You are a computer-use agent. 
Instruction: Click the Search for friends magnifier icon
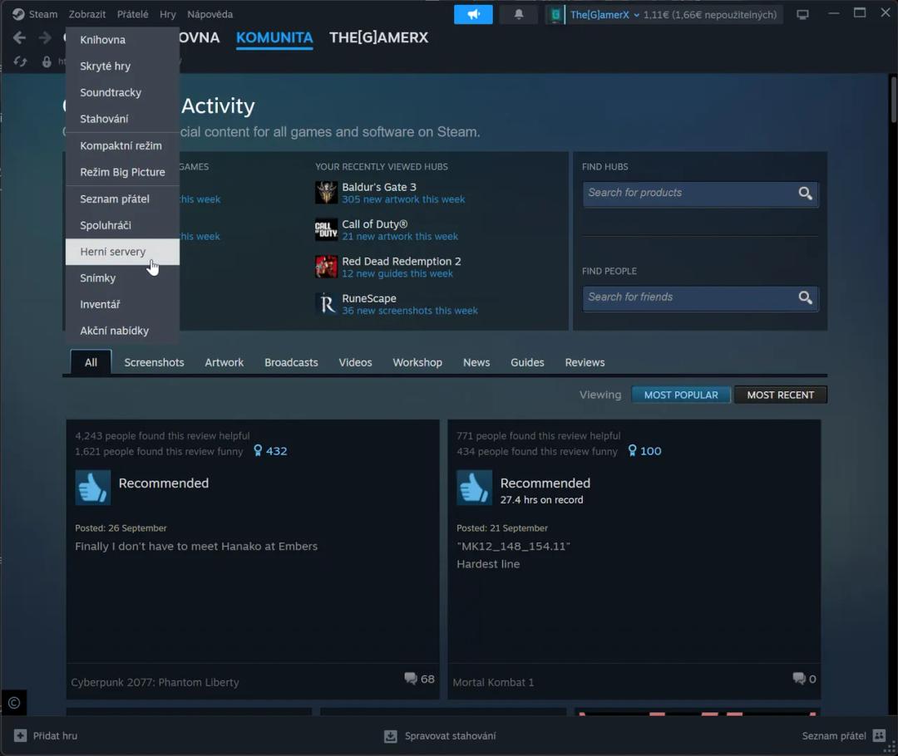[805, 297]
